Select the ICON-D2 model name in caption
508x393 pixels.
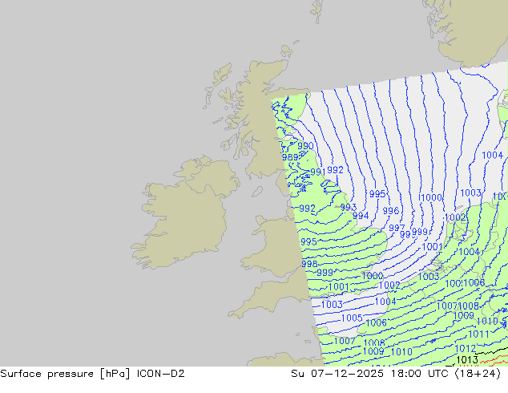pyautogui.click(x=161, y=374)
